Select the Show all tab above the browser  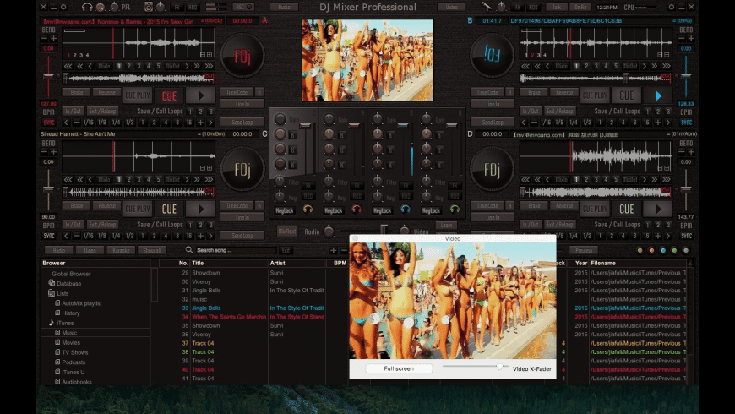point(152,250)
